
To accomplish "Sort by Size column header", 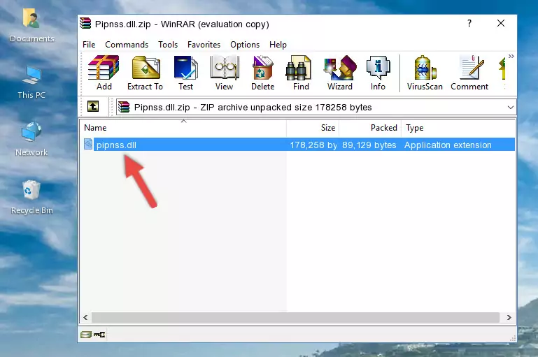I will point(313,128).
